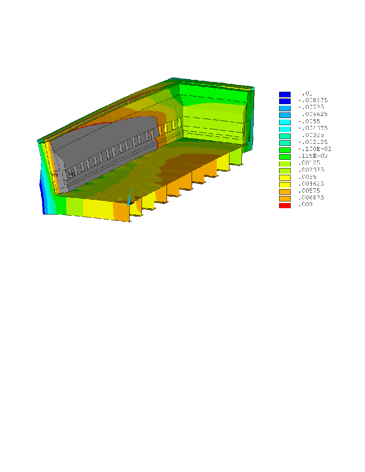Click the yellow swatch beside .0035
The width and height of the screenshot is (365, 472).
285,178
